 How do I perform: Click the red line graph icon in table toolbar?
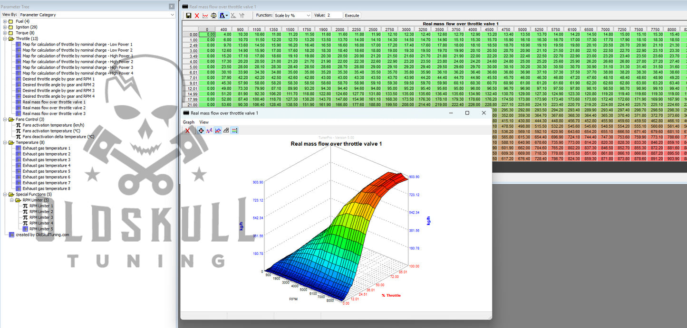point(205,16)
